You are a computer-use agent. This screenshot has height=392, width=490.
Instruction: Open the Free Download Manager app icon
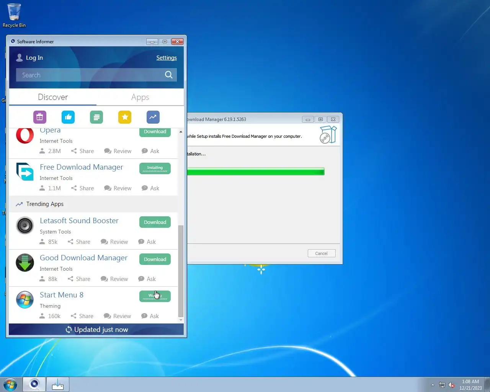(x=25, y=172)
